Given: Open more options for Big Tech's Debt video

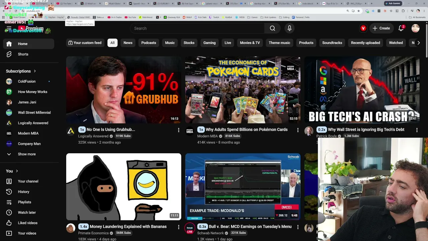Looking at the screenshot, I should coord(417,130).
